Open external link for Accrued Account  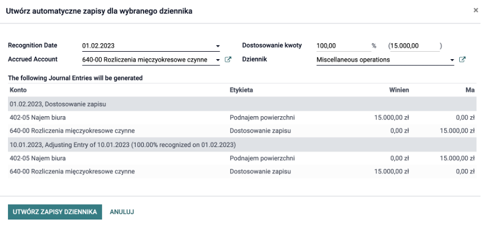coord(228,60)
